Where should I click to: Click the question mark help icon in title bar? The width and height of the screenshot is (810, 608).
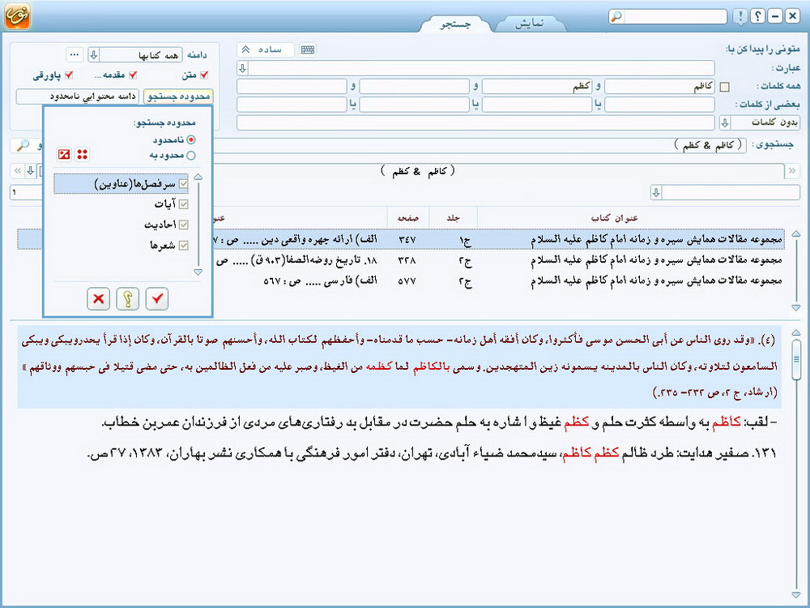point(758,16)
